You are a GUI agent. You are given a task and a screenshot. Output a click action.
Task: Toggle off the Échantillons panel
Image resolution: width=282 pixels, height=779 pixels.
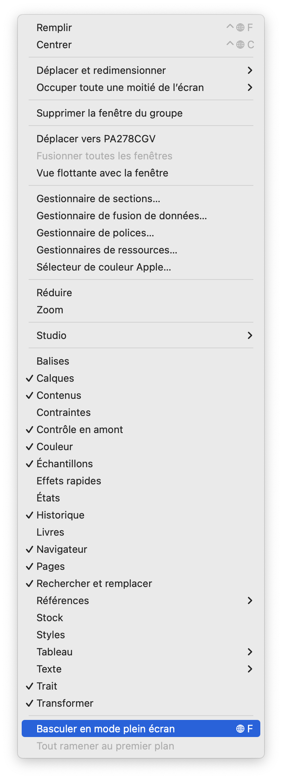coord(65,464)
